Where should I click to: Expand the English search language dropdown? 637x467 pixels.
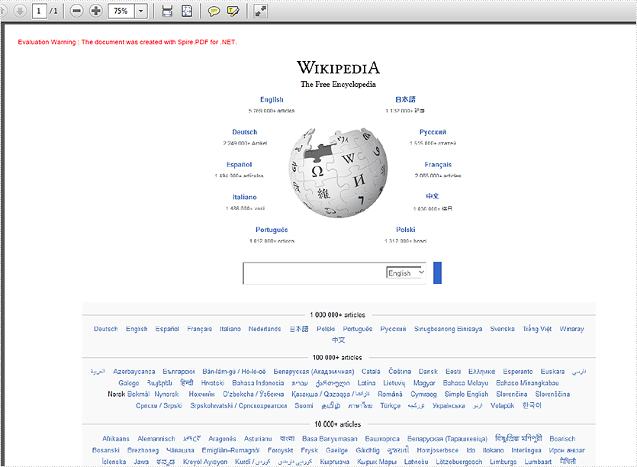(405, 273)
